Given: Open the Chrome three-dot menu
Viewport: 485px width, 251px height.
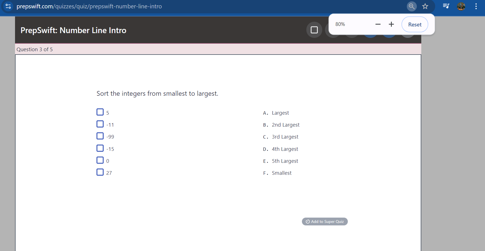Looking at the screenshot, I should [x=476, y=6].
